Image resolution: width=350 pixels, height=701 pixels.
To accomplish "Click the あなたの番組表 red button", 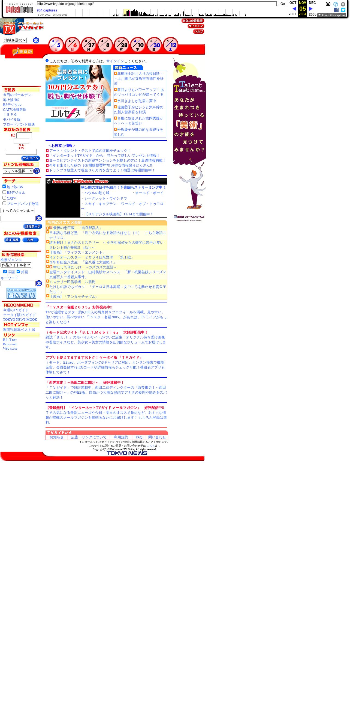I will (193, 21).
